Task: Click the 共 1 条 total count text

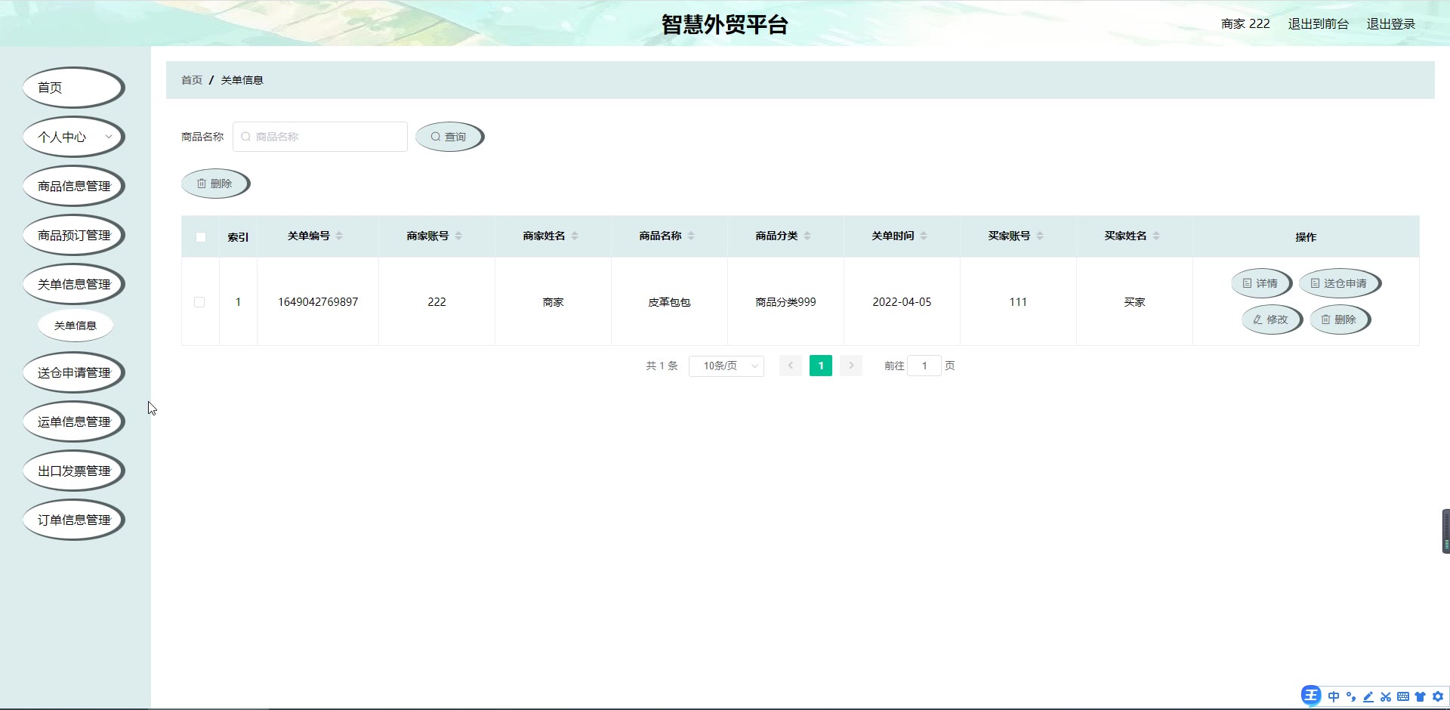Action: point(662,366)
